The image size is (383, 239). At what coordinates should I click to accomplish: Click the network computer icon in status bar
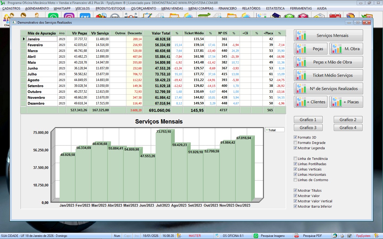tap(349, 236)
